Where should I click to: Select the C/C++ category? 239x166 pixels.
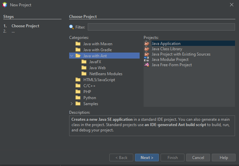(x=89, y=86)
